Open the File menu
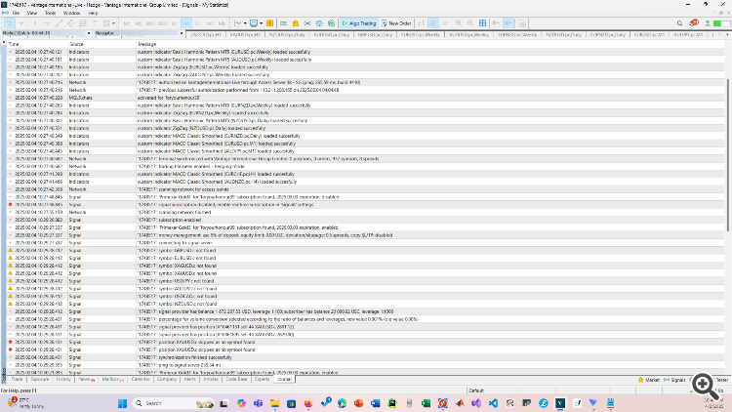 pos(16,13)
